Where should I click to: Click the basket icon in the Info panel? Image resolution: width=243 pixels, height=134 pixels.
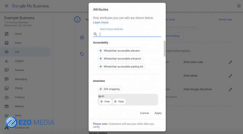[x=82, y=37]
